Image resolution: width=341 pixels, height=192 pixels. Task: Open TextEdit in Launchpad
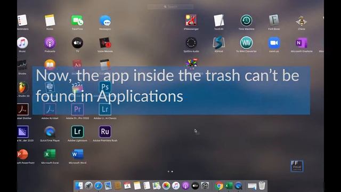pos(219,20)
